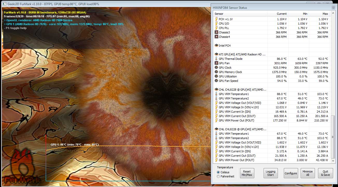This screenshot has height=187, width=338.
Task: Select the Celsius temperature radio button
Action: [x=218, y=172]
